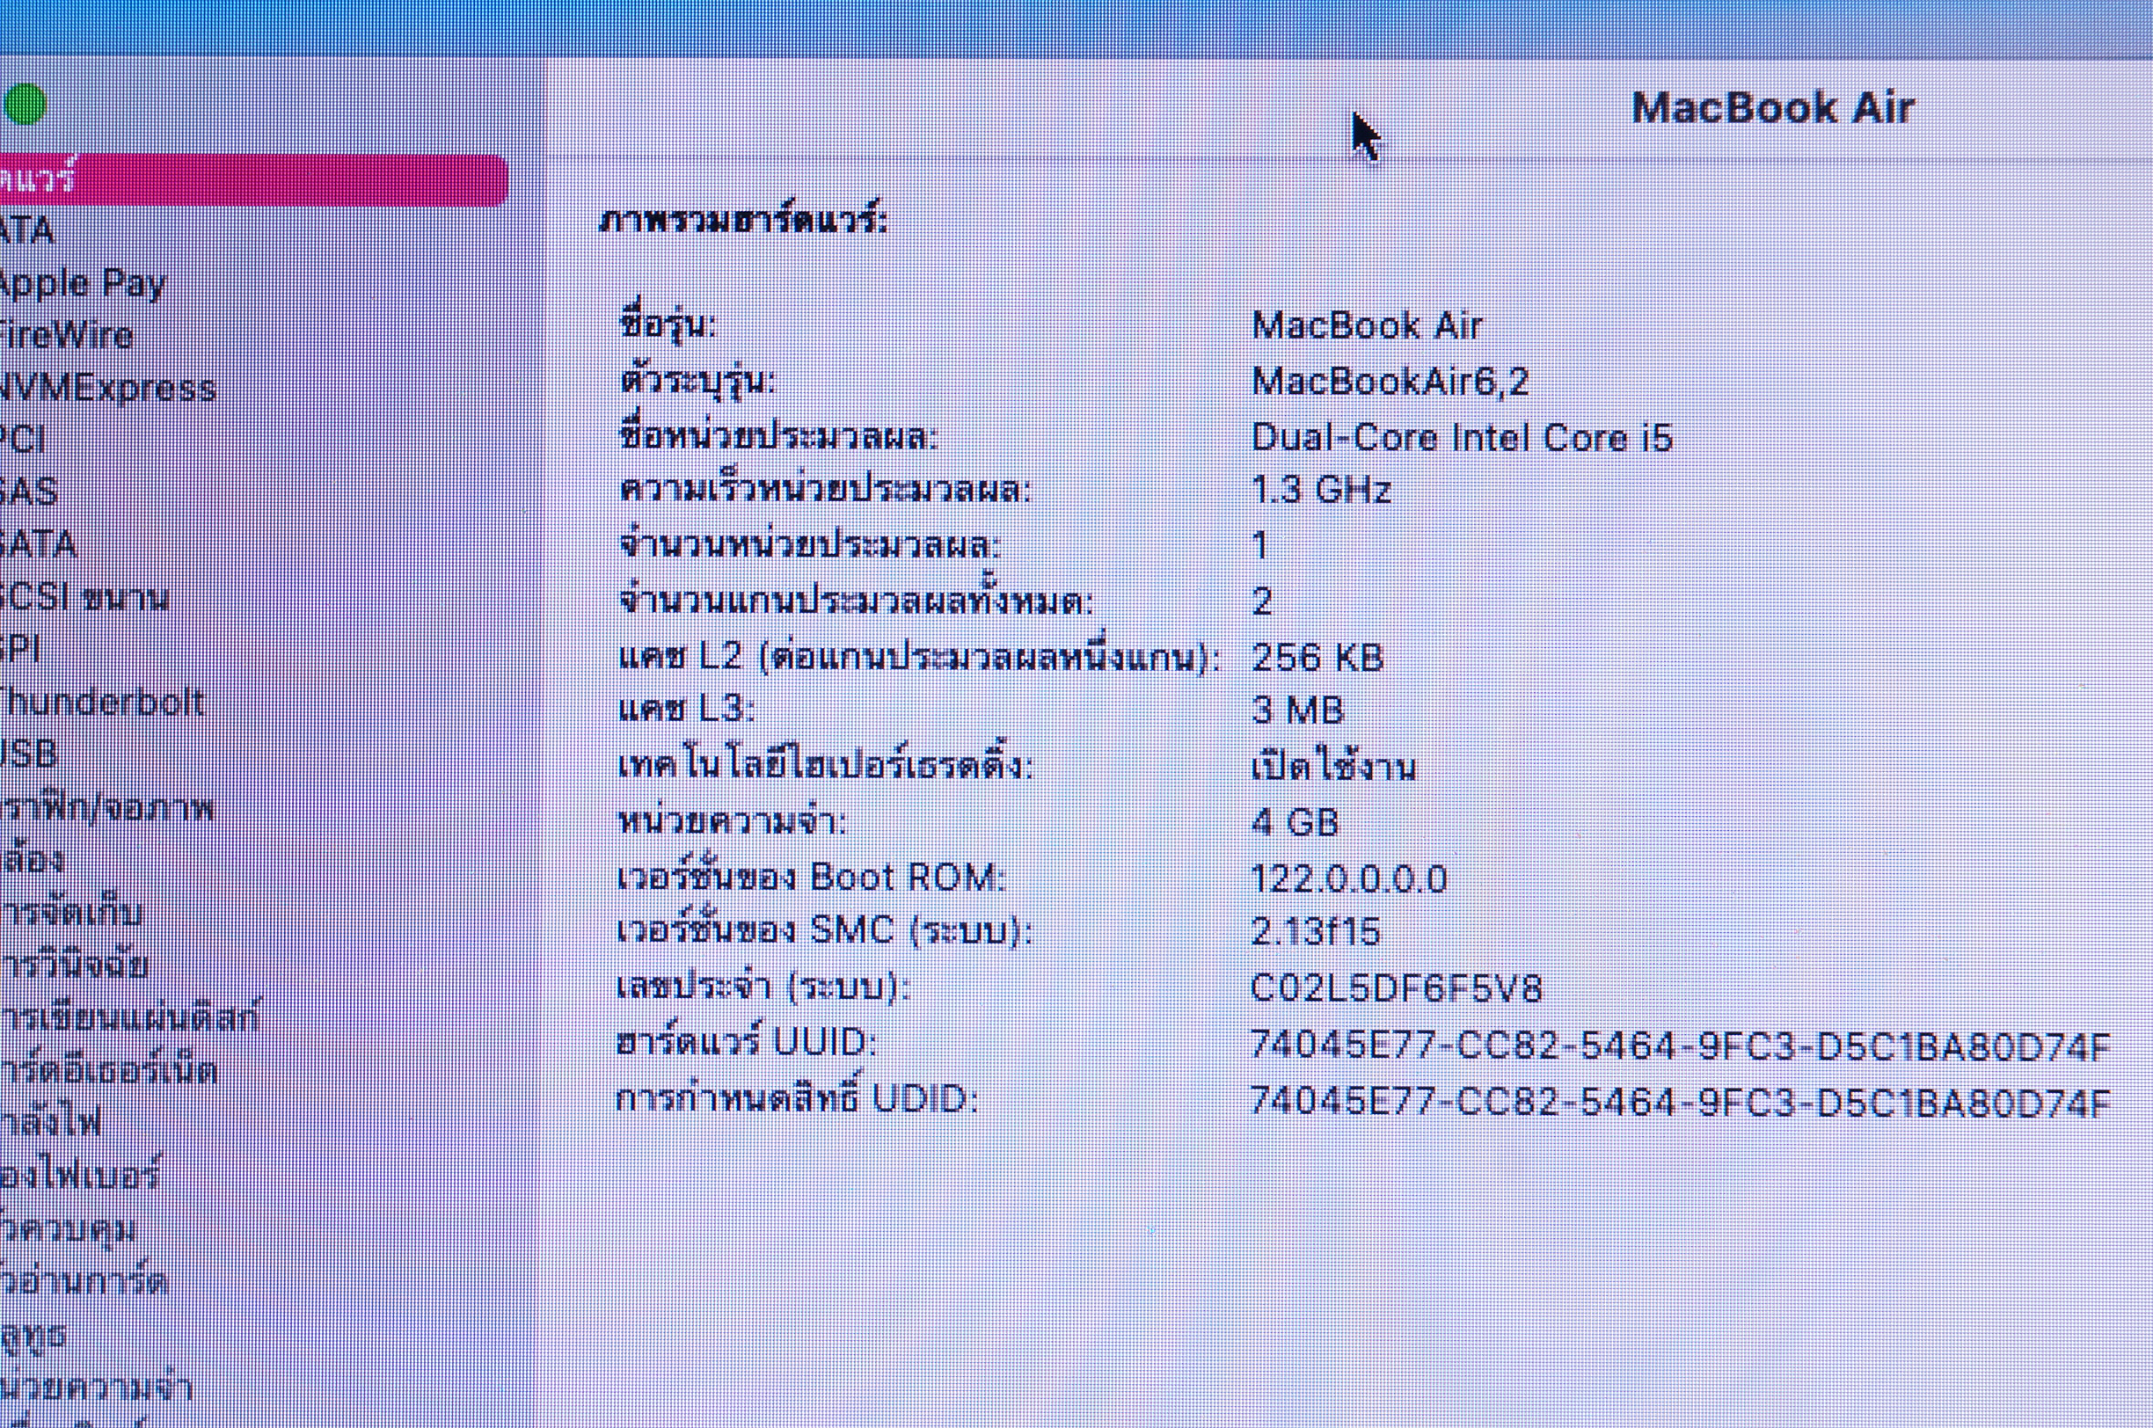Click the ชื่อรุ่น label
Screen dimensions: 2153x1428
pyautogui.click(x=668, y=324)
